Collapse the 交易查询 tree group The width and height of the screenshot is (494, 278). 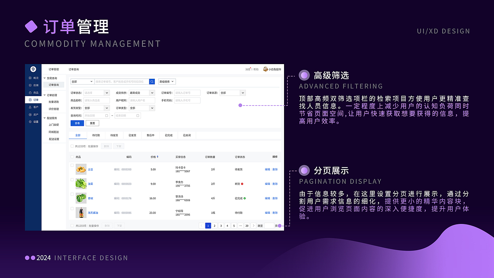tap(44, 78)
